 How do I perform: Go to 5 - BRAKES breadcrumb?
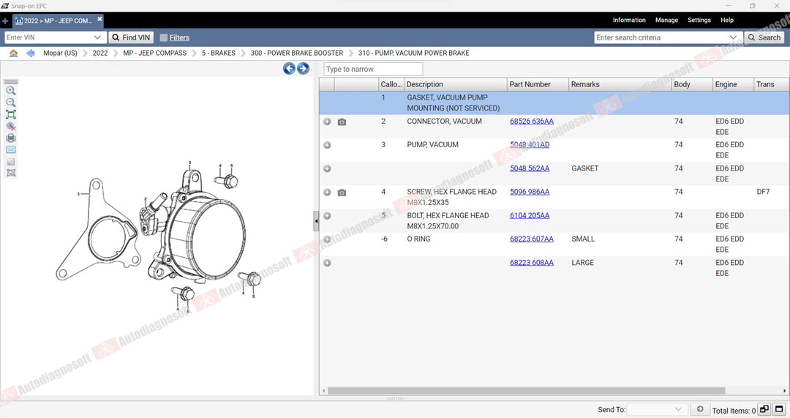point(219,53)
